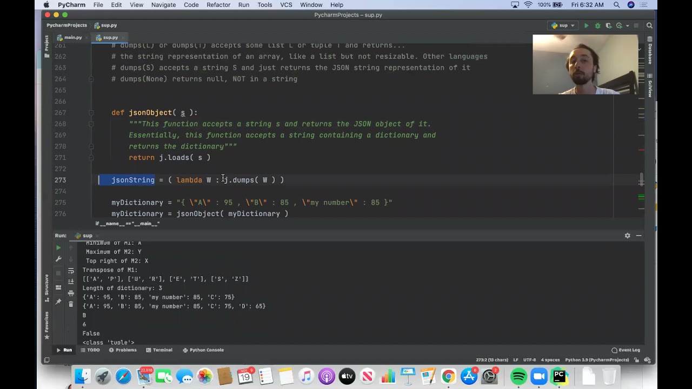Start the Debug bug icon

(597, 25)
